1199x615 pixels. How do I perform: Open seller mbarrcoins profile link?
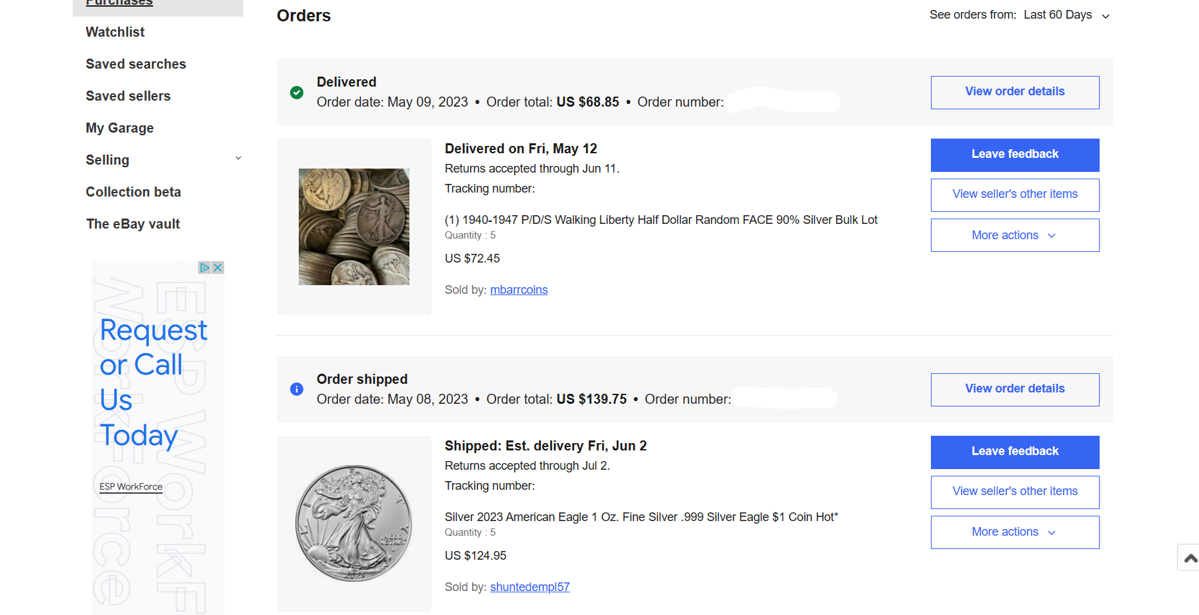(x=518, y=290)
